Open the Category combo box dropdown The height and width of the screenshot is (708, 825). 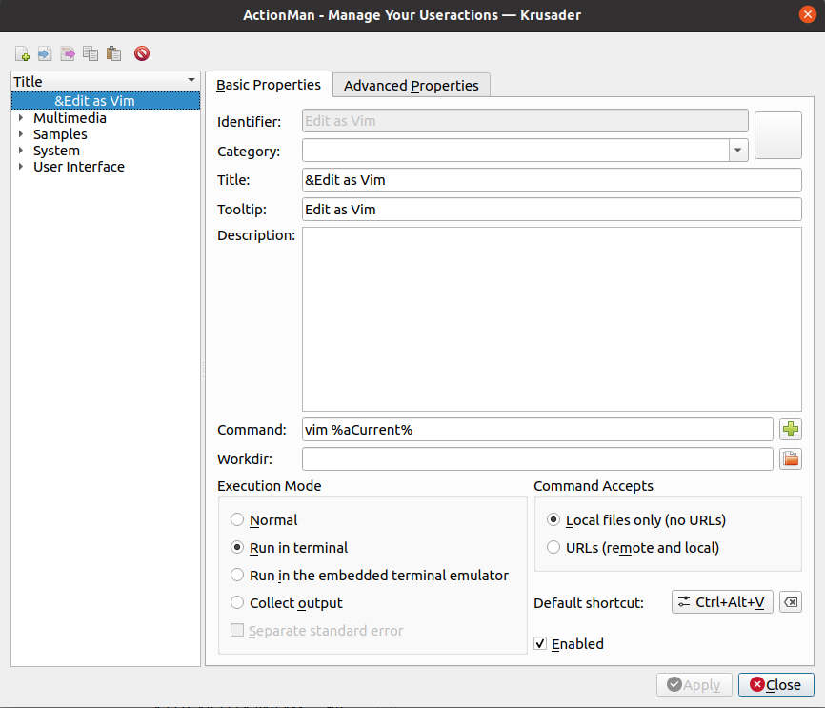[x=738, y=151]
